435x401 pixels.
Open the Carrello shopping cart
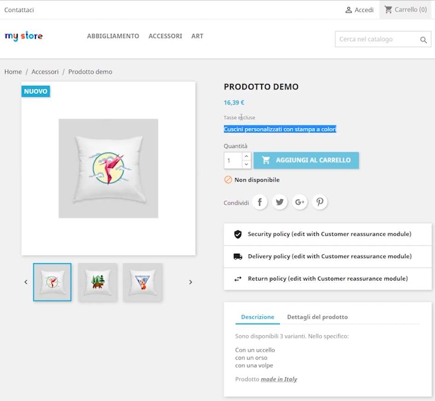(x=406, y=10)
